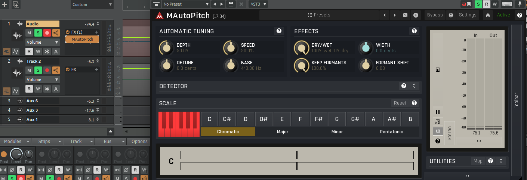This screenshot has height=180, width=527.
Task: Open the Custom track control dropdown
Action: coord(92,4)
